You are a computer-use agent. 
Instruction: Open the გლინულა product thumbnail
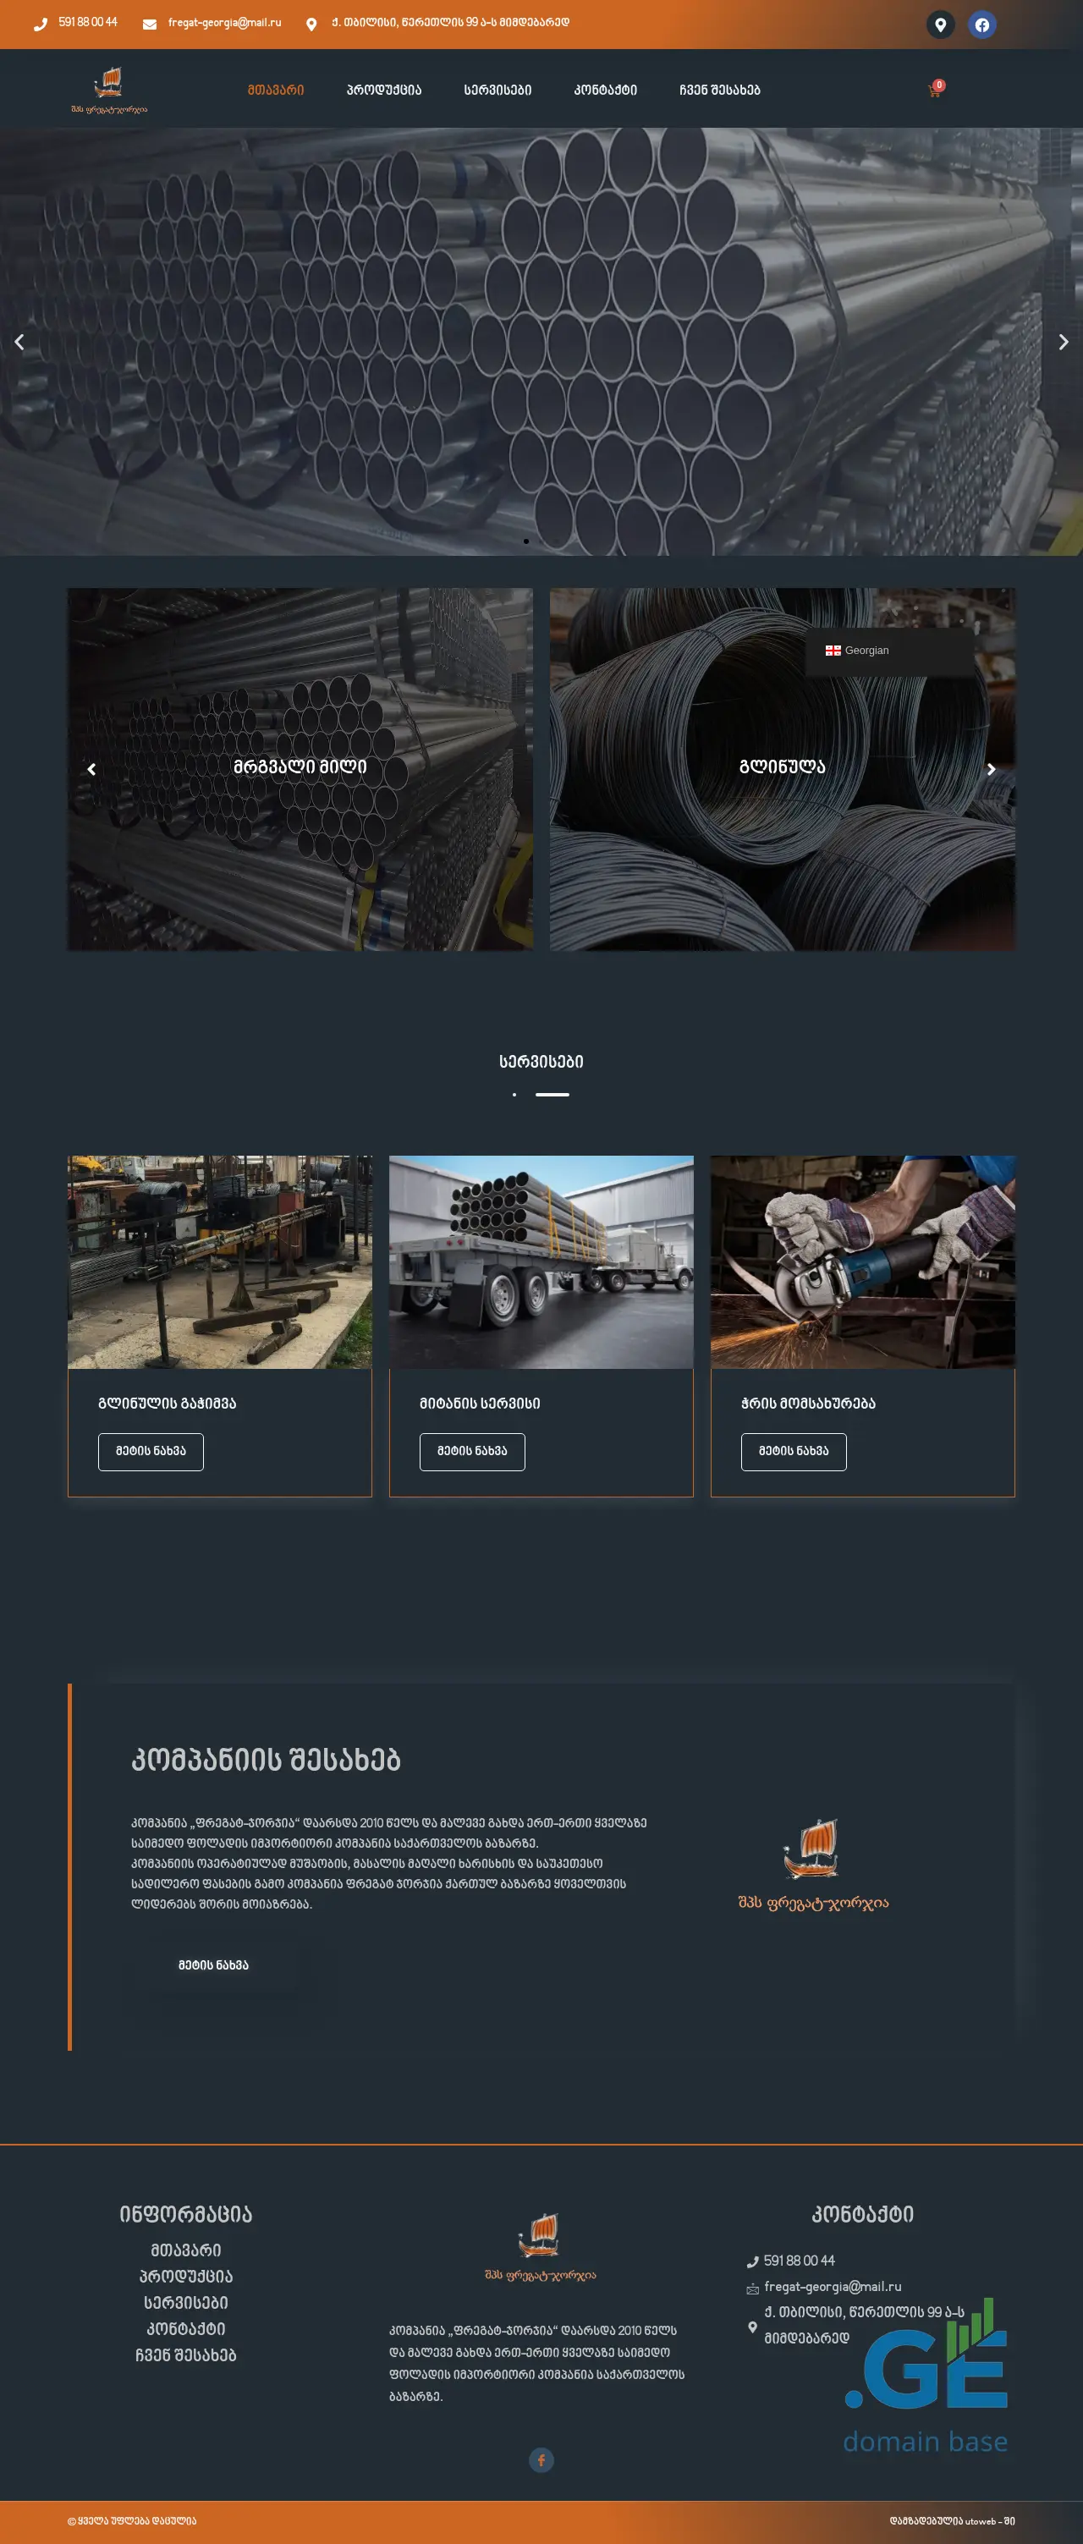coord(782,768)
